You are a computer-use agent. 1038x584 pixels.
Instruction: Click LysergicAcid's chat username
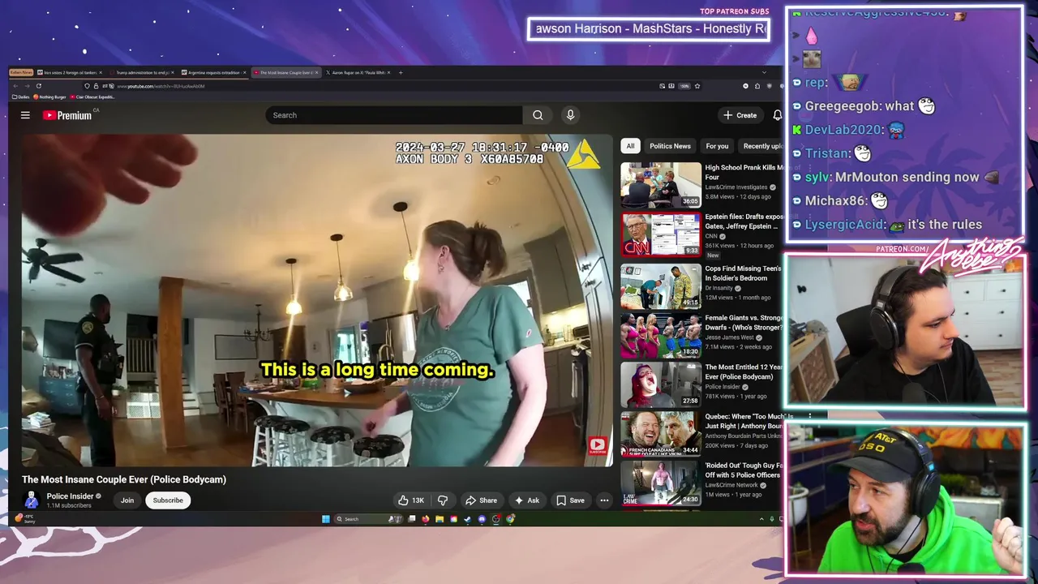click(x=843, y=225)
